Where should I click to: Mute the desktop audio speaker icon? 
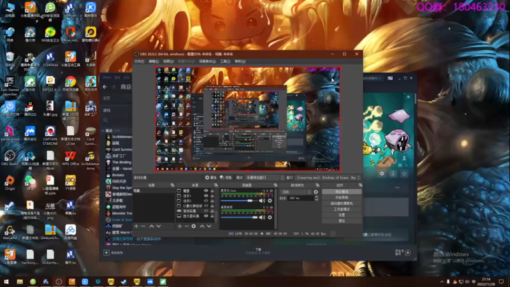tap(262, 217)
